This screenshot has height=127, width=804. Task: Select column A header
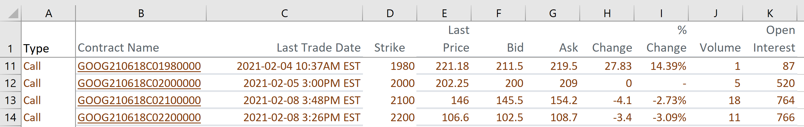(x=48, y=13)
